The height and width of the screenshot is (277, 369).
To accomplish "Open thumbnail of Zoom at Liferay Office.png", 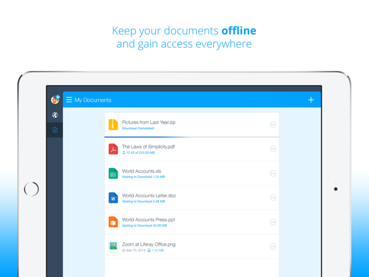I will coord(113,247).
